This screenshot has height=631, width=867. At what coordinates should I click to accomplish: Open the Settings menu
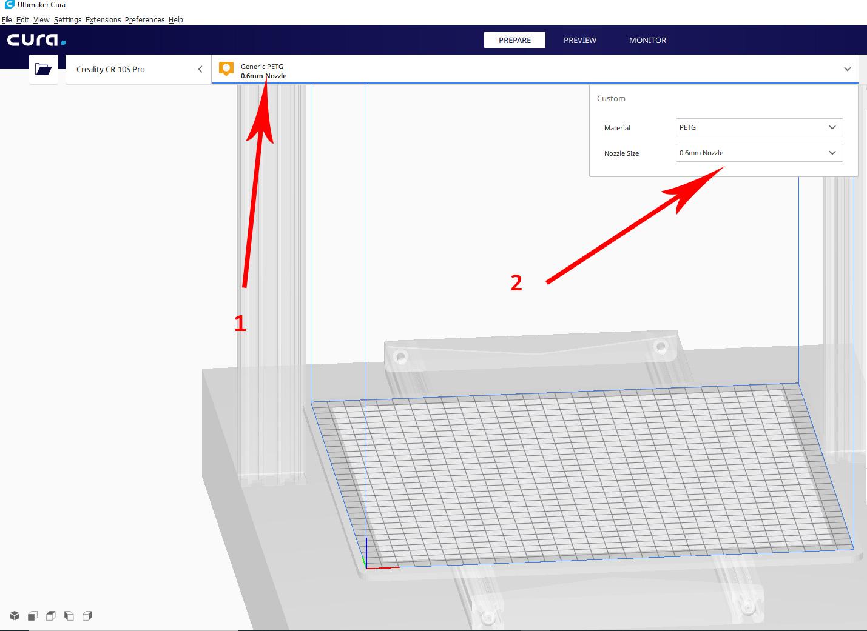[x=67, y=19]
